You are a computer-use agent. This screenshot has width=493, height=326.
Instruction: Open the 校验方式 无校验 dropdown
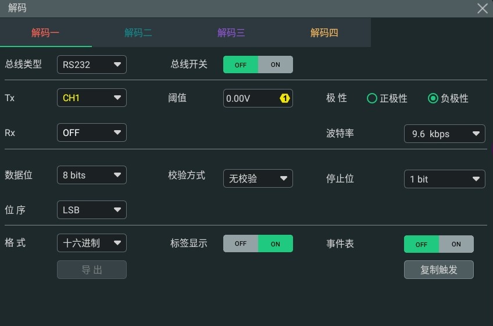coord(258,178)
